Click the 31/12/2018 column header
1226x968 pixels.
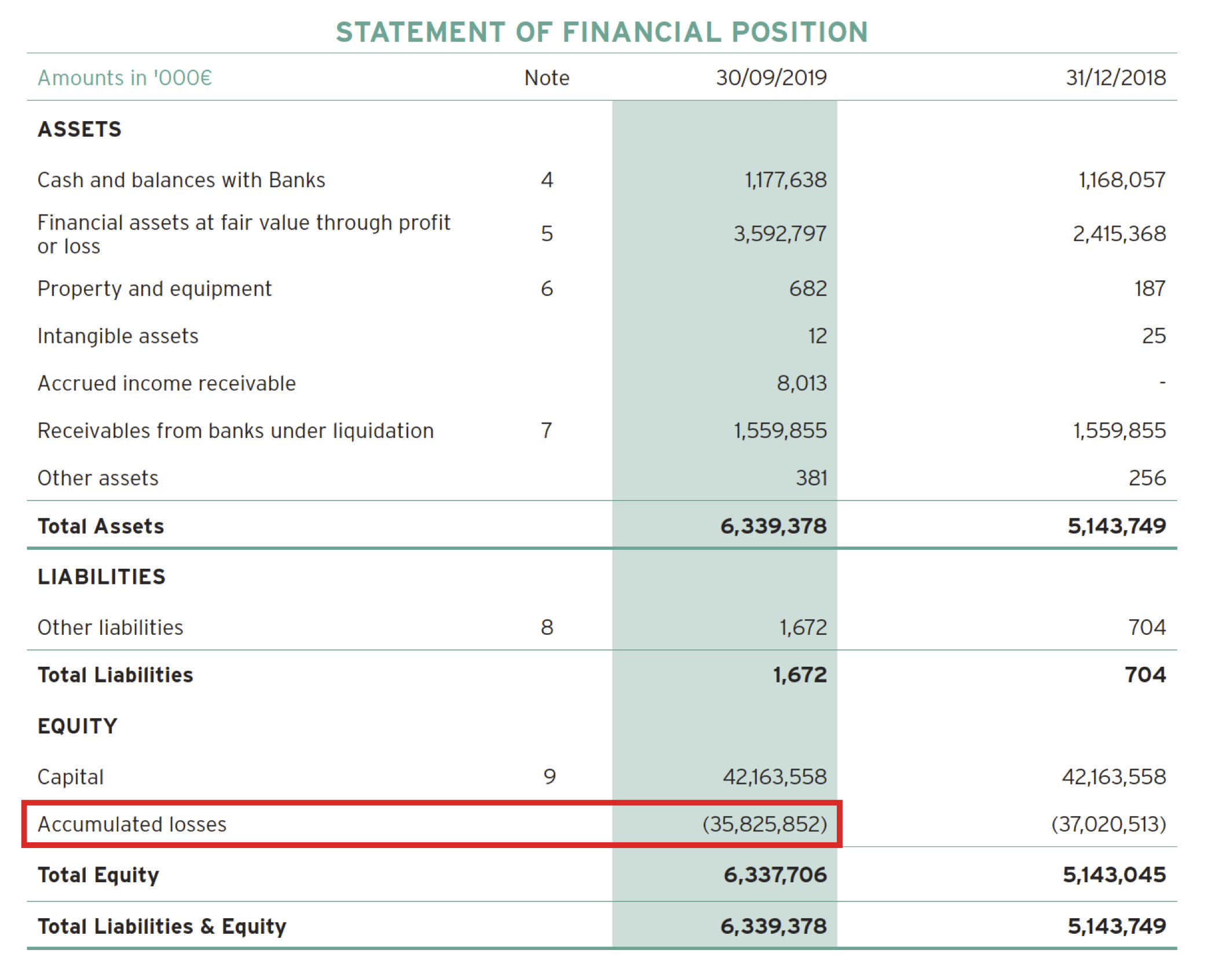point(1115,78)
